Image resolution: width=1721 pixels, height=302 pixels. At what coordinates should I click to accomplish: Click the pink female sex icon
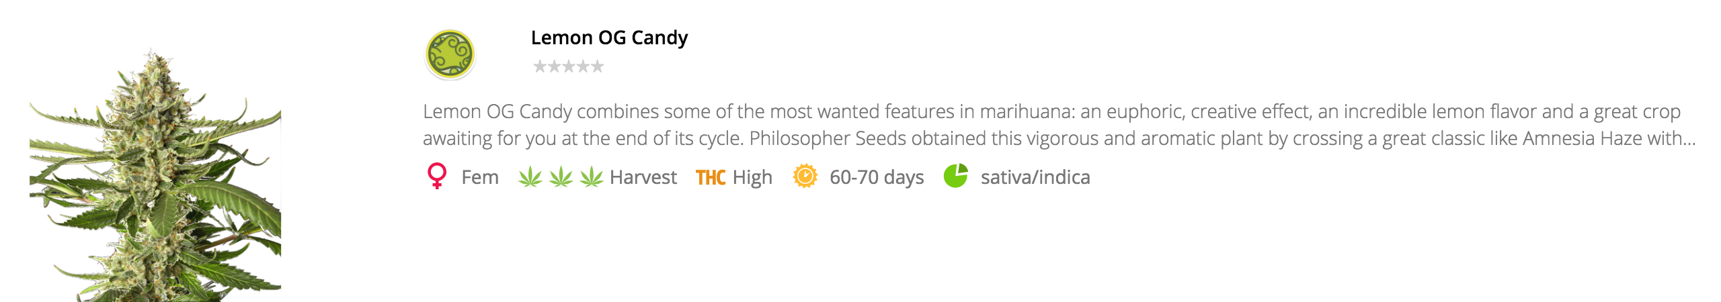437,177
